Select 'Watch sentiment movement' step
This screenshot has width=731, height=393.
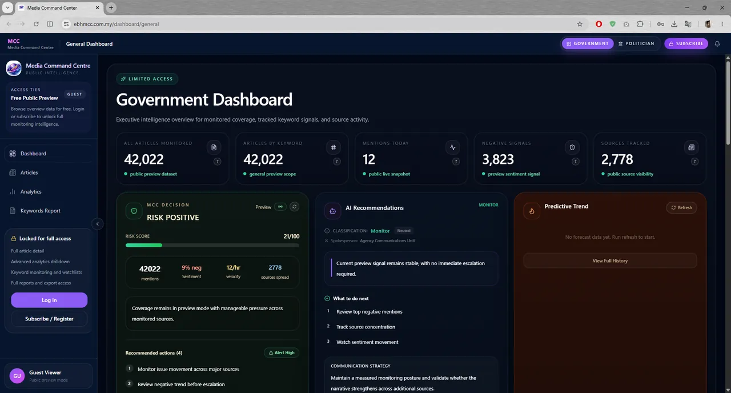(367, 342)
